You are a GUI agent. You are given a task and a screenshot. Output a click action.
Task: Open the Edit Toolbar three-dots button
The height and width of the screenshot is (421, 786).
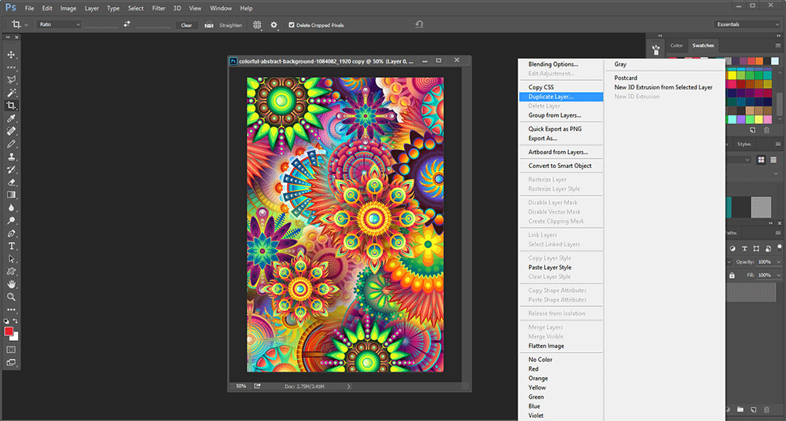click(11, 309)
